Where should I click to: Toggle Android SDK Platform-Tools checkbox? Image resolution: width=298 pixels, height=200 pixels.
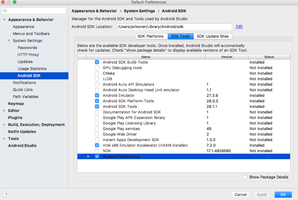(x=97, y=101)
